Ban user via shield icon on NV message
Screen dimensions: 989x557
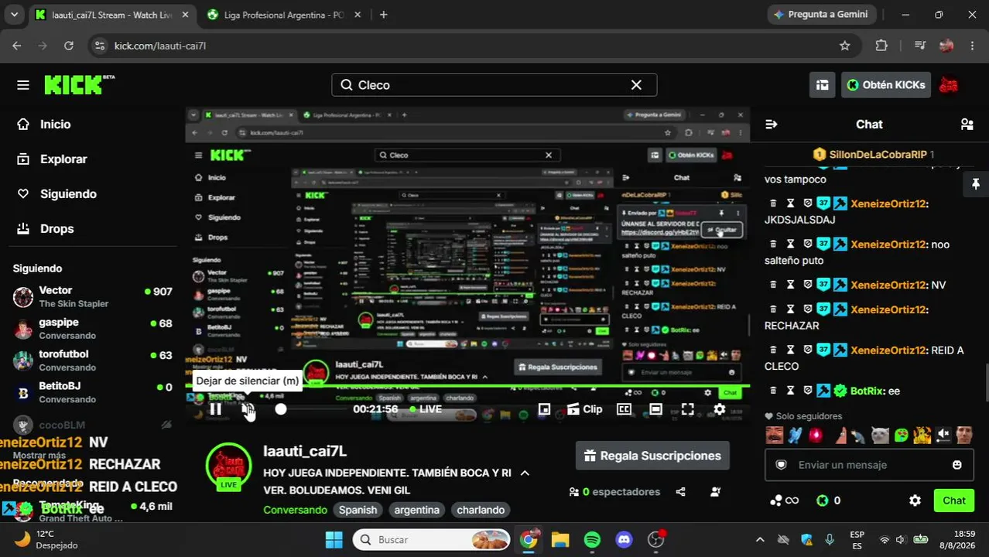coord(807,285)
